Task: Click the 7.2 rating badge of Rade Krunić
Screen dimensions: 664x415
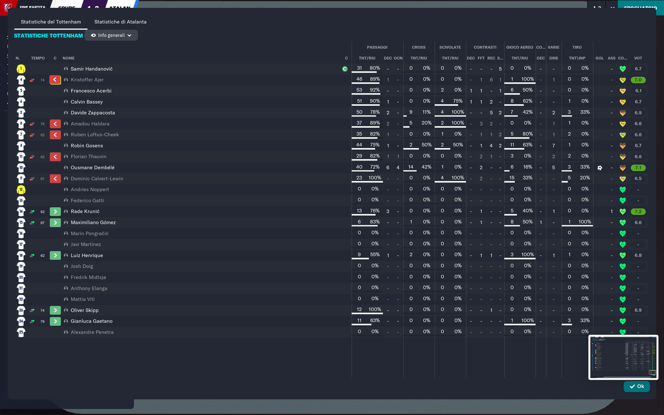Action: [x=638, y=212]
